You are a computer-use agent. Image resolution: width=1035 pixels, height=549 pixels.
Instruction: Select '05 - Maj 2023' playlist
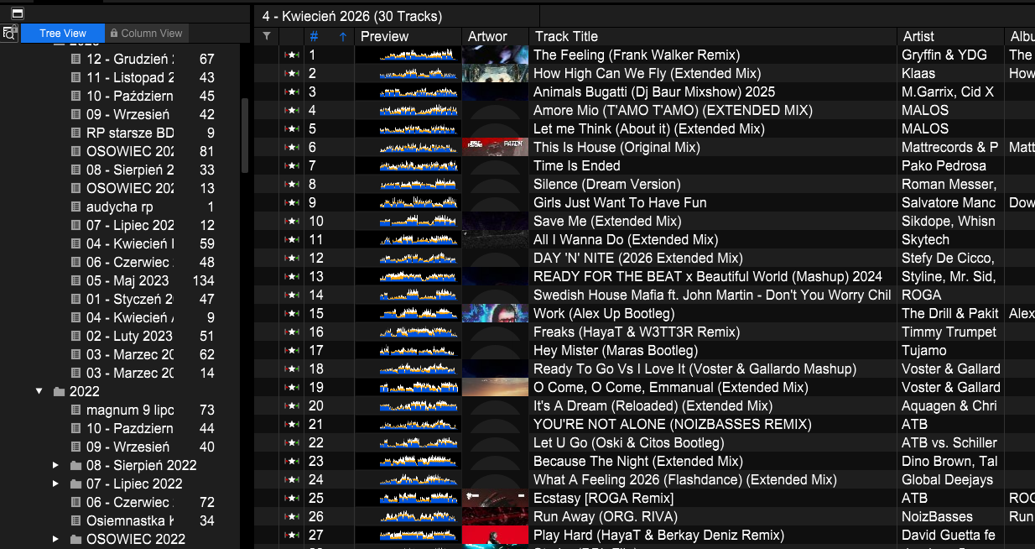127,280
